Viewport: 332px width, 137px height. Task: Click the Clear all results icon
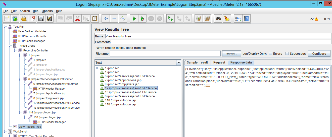pyautogui.click(x=207, y=18)
